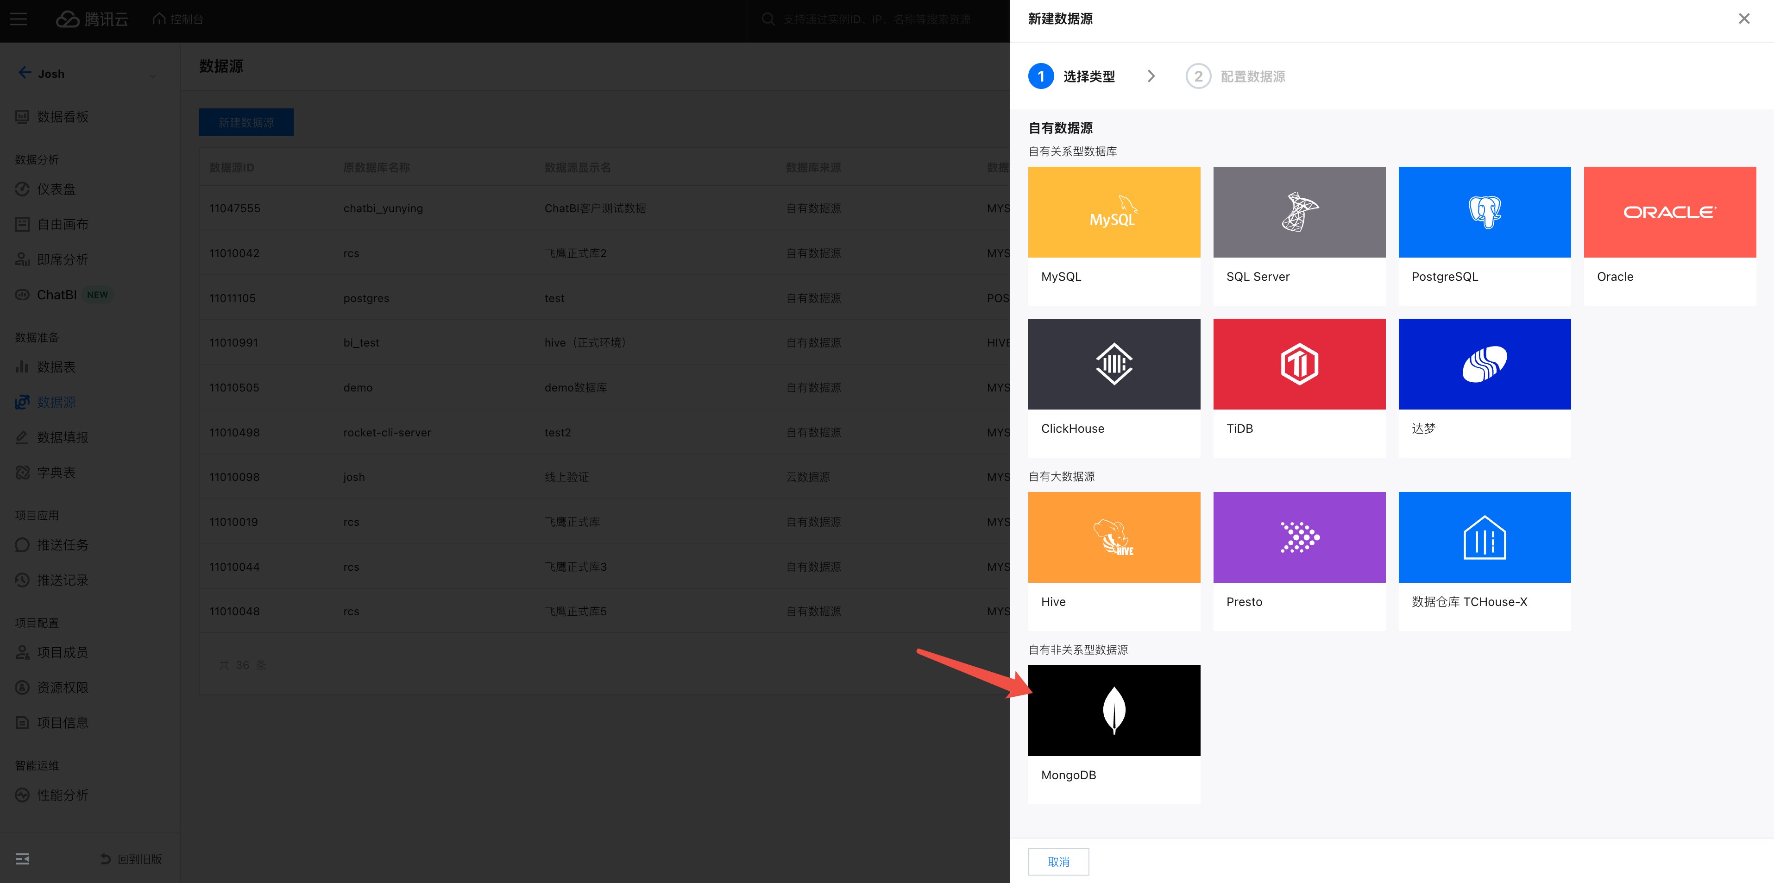
Task: Open the hamburger menu at top left
Action: tap(19, 19)
